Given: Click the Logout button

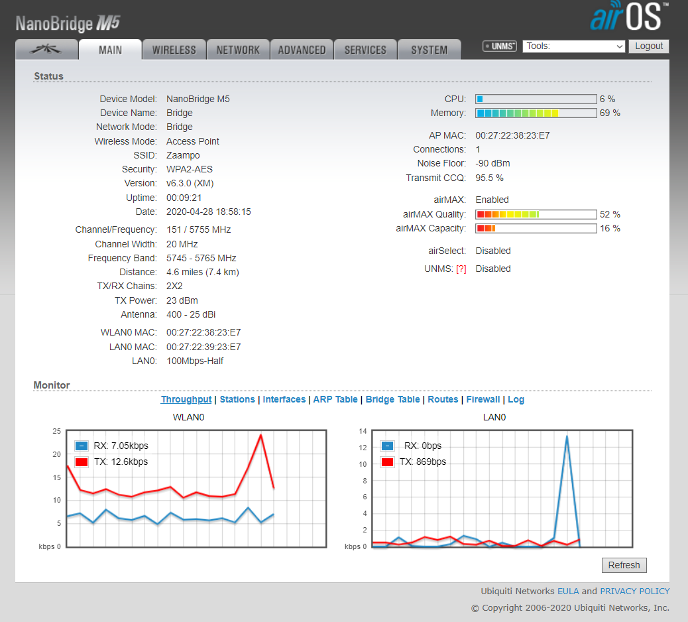Looking at the screenshot, I should (649, 46).
